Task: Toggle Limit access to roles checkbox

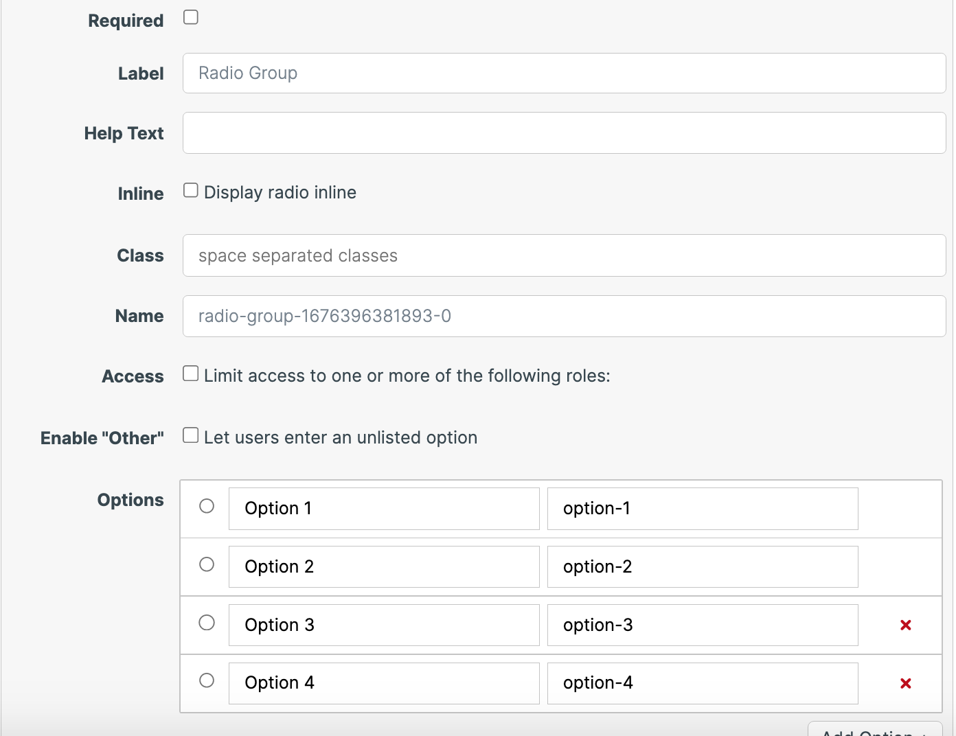Action: tap(191, 373)
